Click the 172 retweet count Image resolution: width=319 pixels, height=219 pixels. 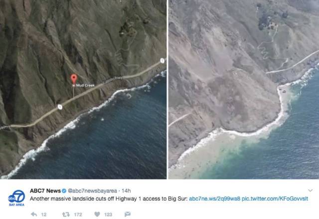[x=78, y=215]
